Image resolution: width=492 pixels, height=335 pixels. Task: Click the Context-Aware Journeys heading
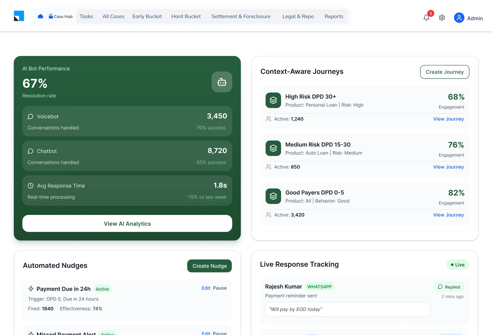coord(302,72)
